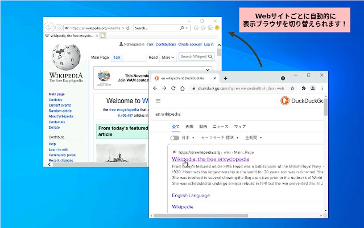Screen dimensions: 364x228
Task: Click the IE forward arrow button
Action: 59,28
